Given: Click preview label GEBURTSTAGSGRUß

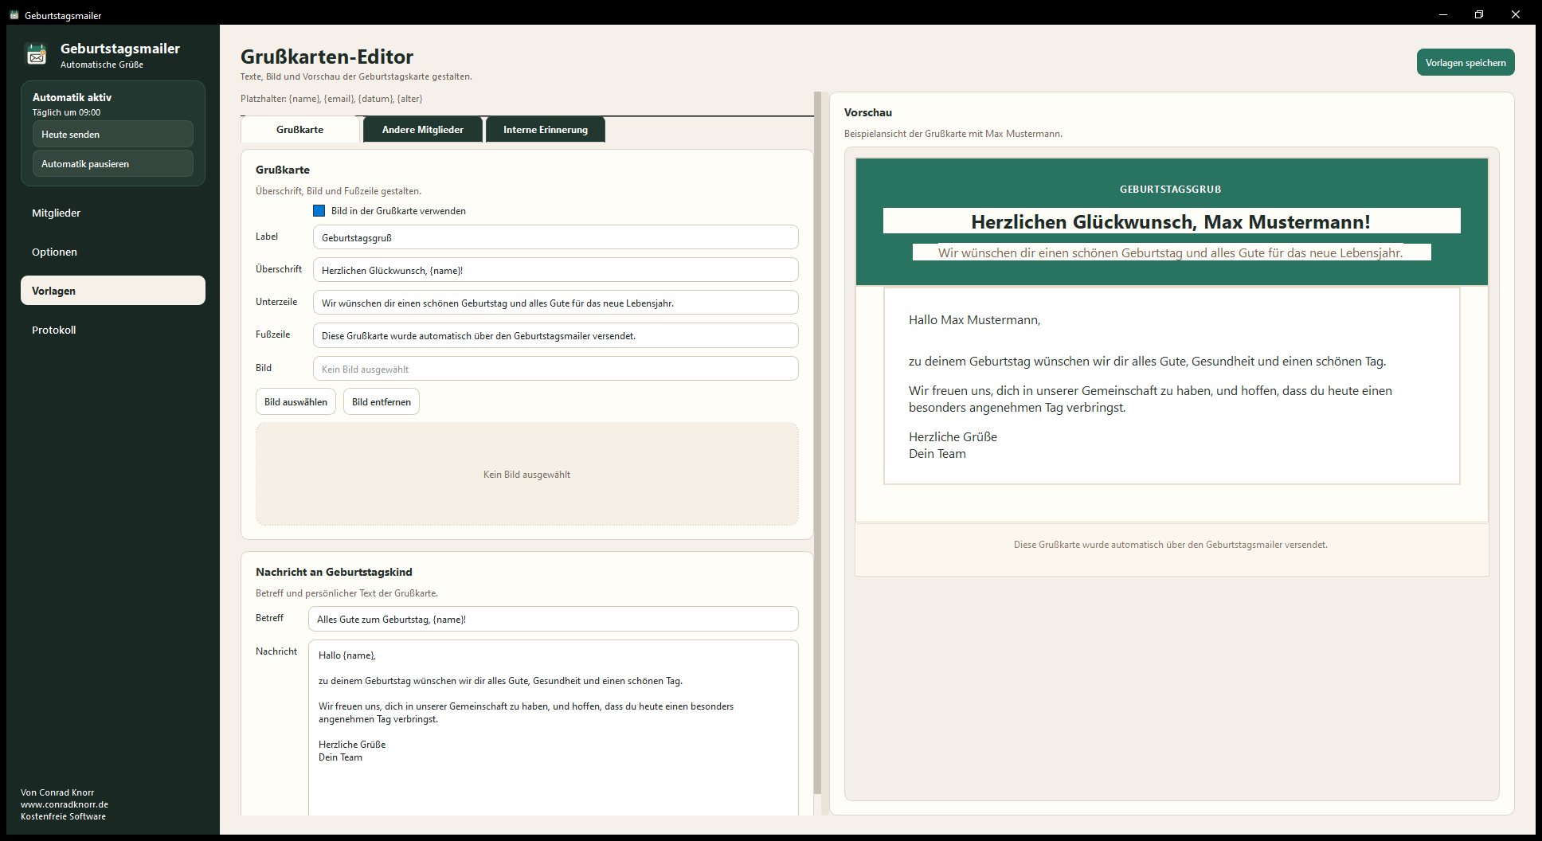Looking at the screenshot, I should pyautogui.click(x=1171, y=190).
